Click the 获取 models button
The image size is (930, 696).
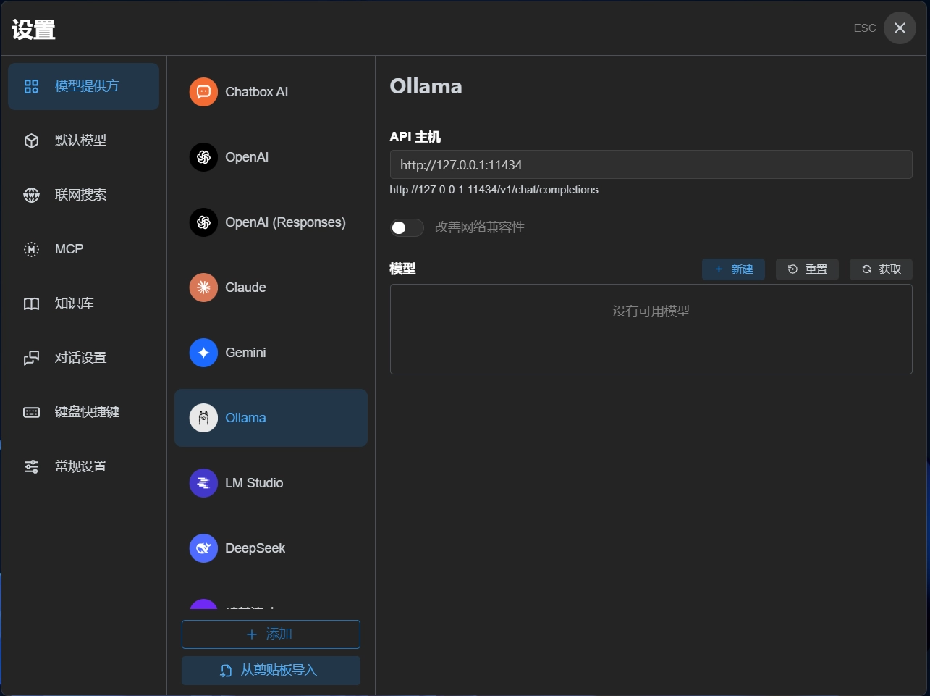881,269
